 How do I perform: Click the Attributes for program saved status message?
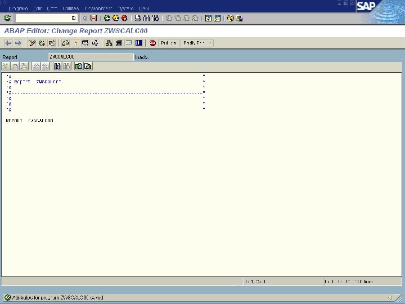pyautogui.click(x=57, y=298)
